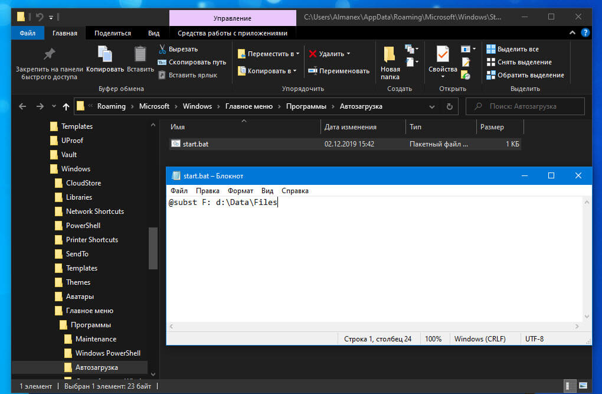
Task: Switch to the details view in the status bar
Action: point(568,386)
